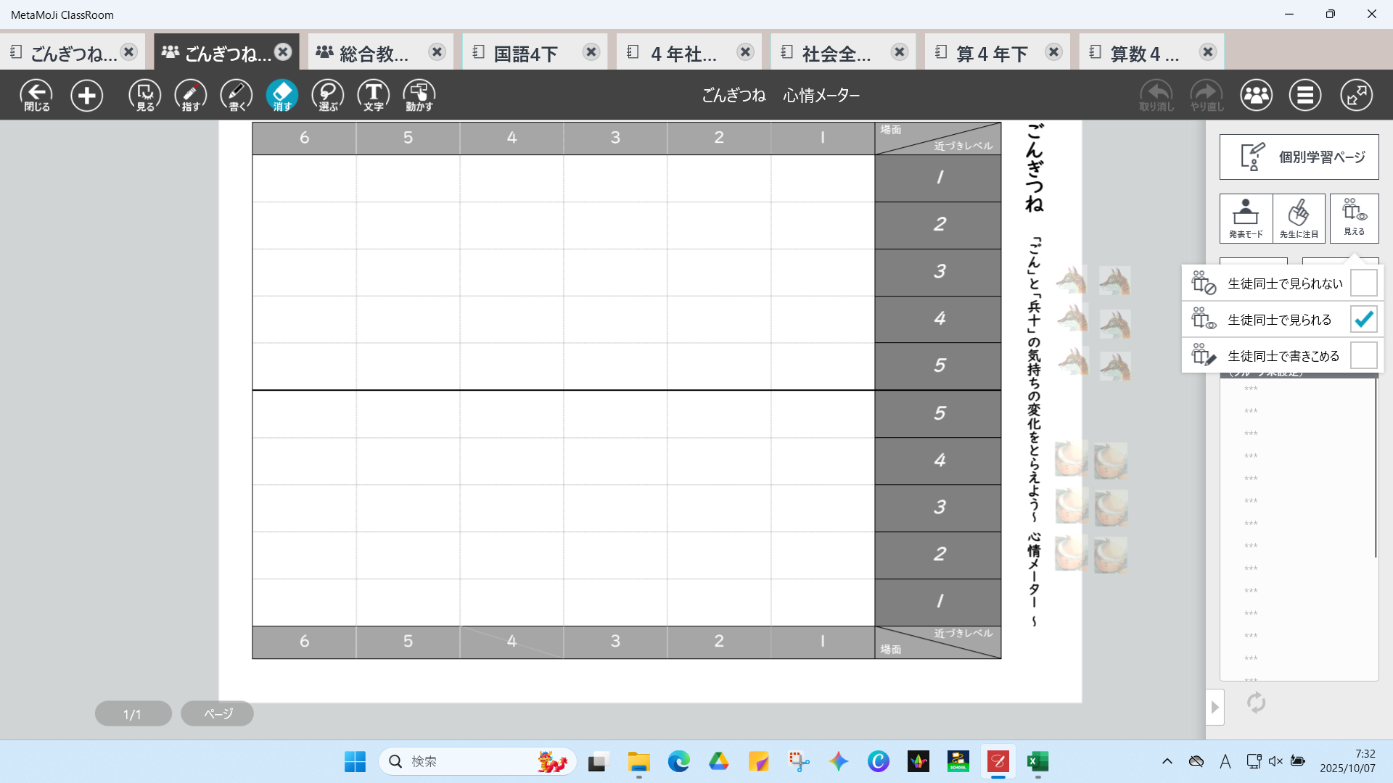Open the hamburger menu in toolbar

(x=1304, y=95)
